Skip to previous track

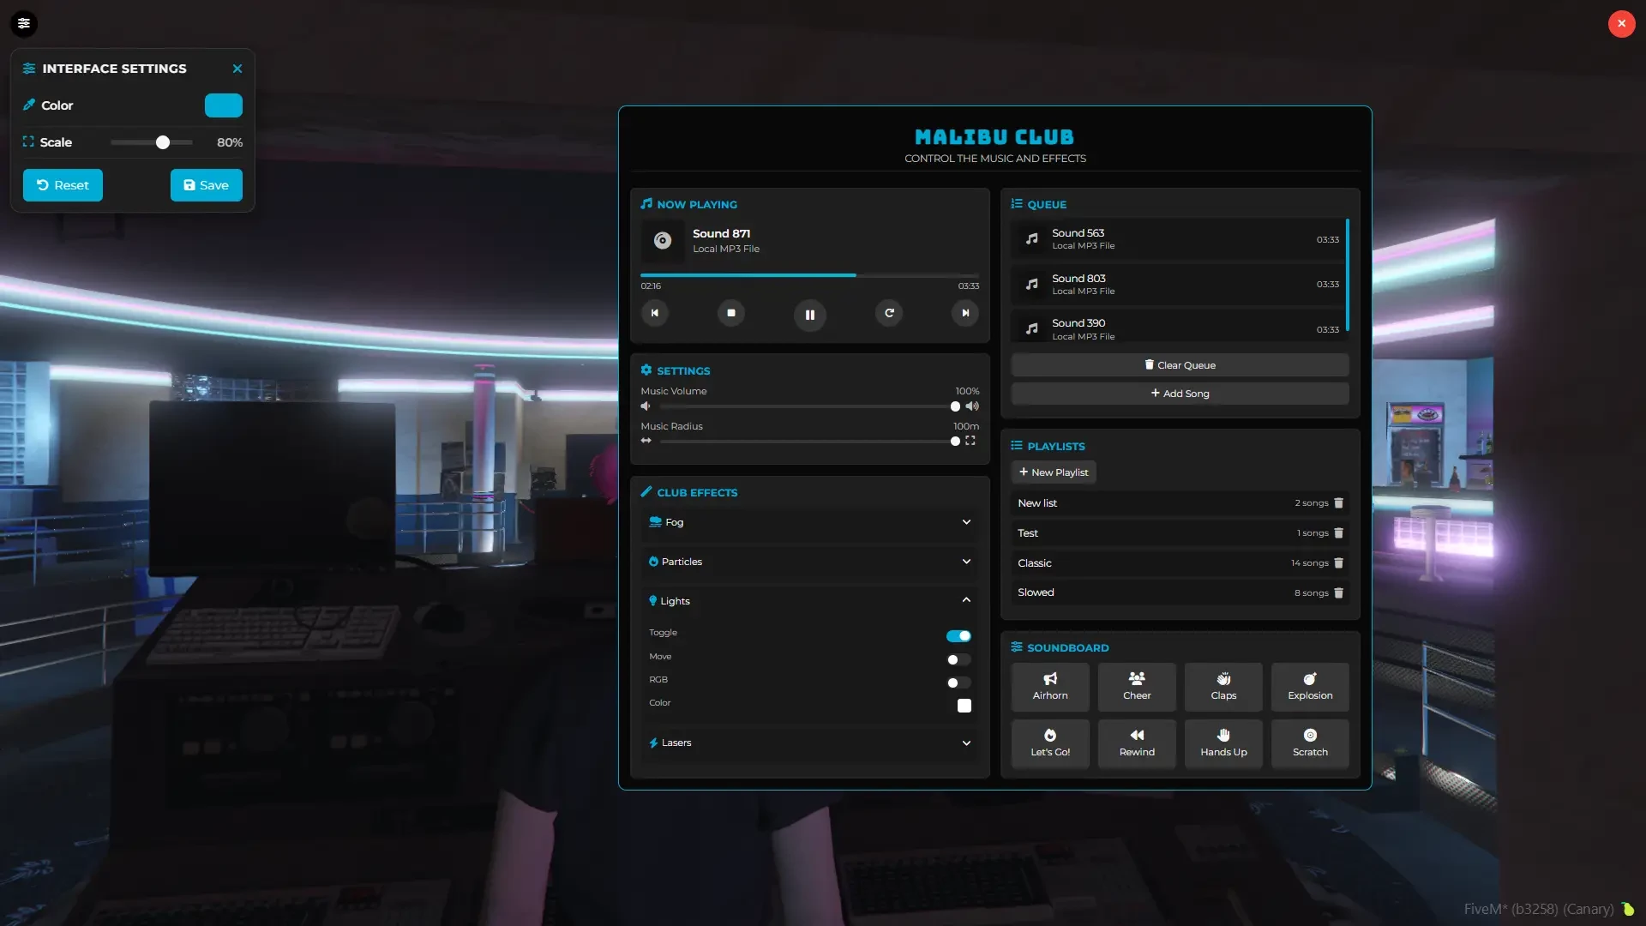click(x=655, y=313)
